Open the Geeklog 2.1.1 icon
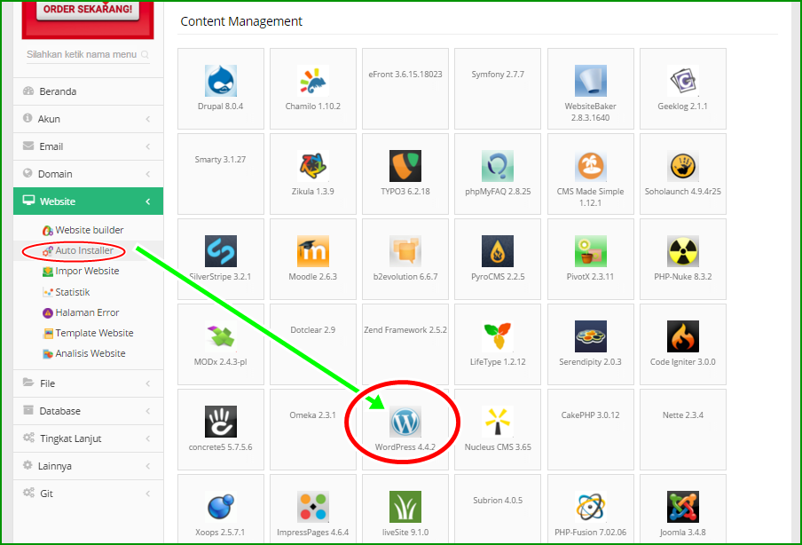802x545 pixels. tap(683, 81)
